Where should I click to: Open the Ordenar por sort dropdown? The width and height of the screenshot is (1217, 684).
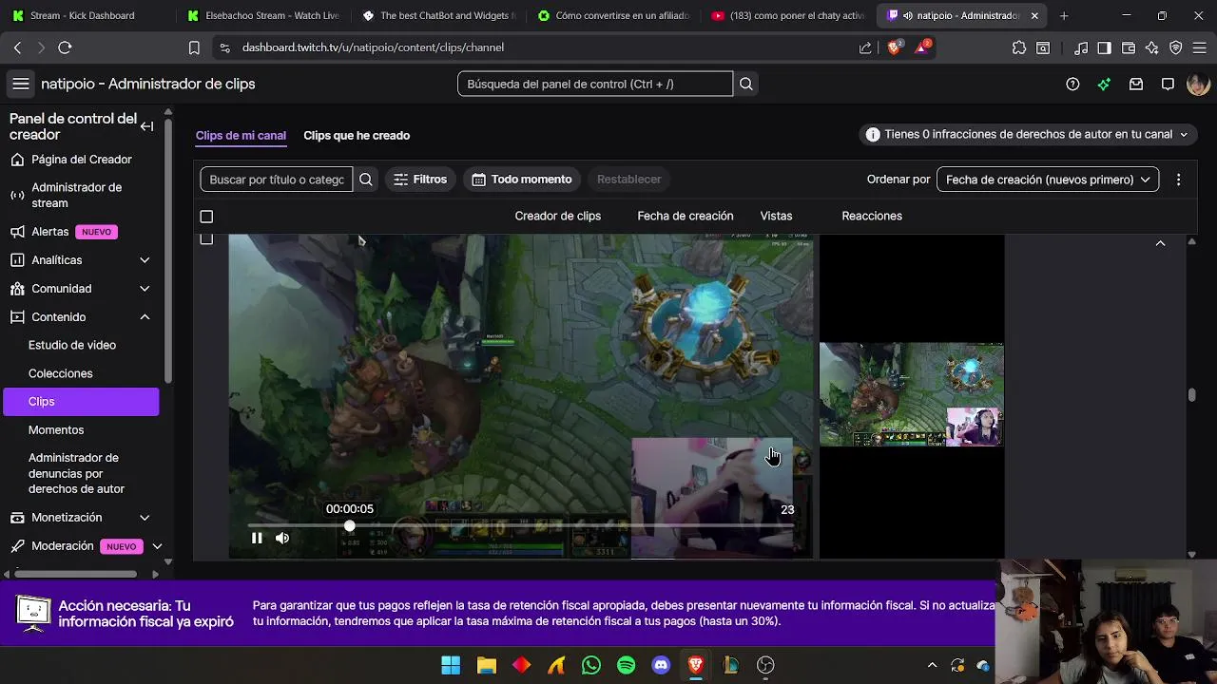[x=1048, y=179]
